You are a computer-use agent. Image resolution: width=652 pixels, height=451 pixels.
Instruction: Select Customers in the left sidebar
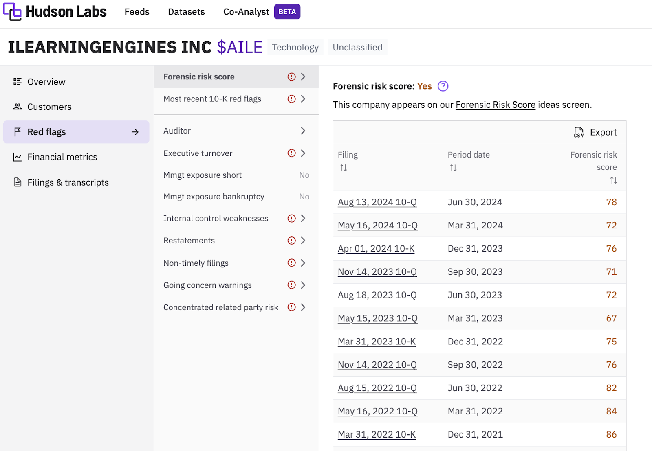click(x=49, y=107)
